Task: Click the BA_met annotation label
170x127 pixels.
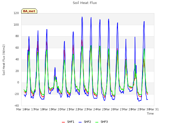Action: click(x=29, y=11)
